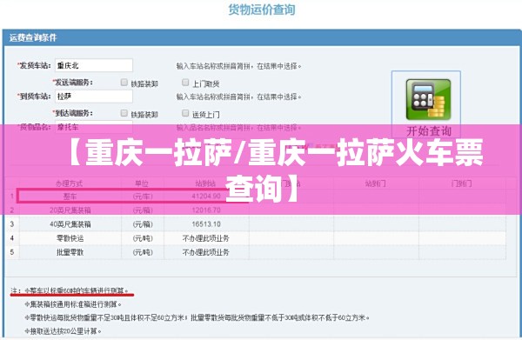
Task: Click row number 5 in the table
Action: [12, 252]
